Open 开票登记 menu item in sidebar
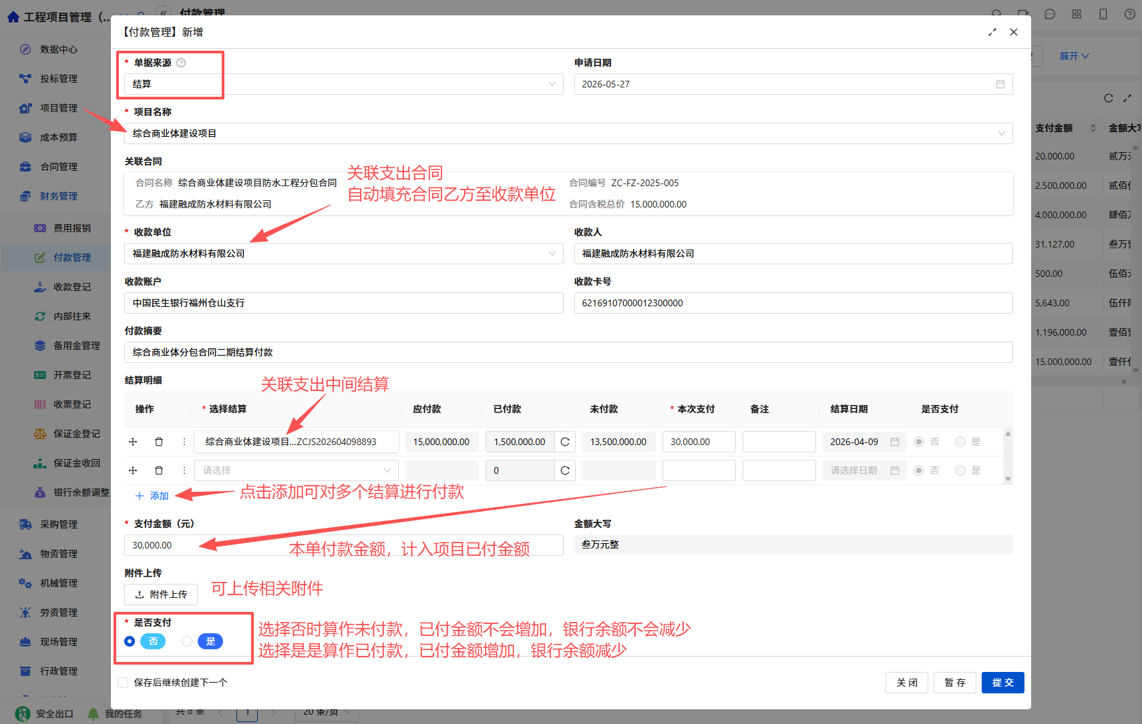This screenshot has width=1142, height=724. (x=72, y=375)
